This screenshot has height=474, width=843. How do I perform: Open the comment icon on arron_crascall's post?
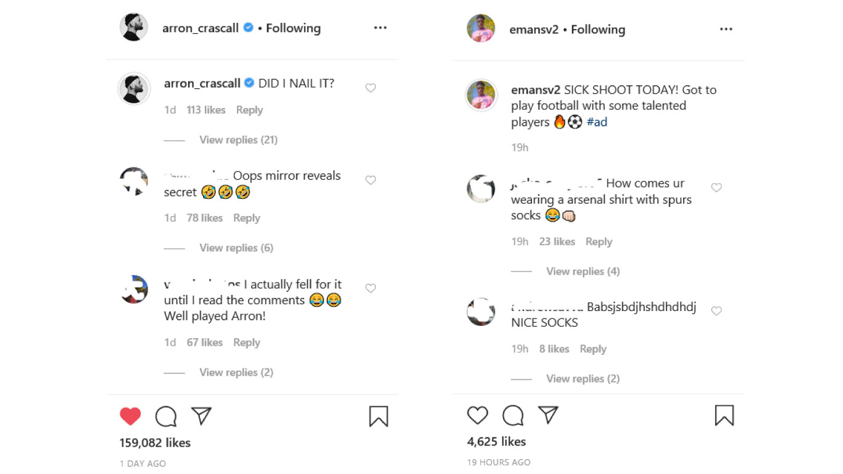(x=165, y=416)
